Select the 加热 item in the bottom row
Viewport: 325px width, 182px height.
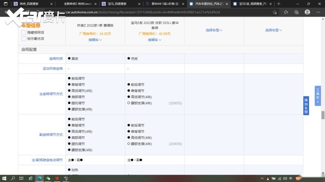click(73, 170)
